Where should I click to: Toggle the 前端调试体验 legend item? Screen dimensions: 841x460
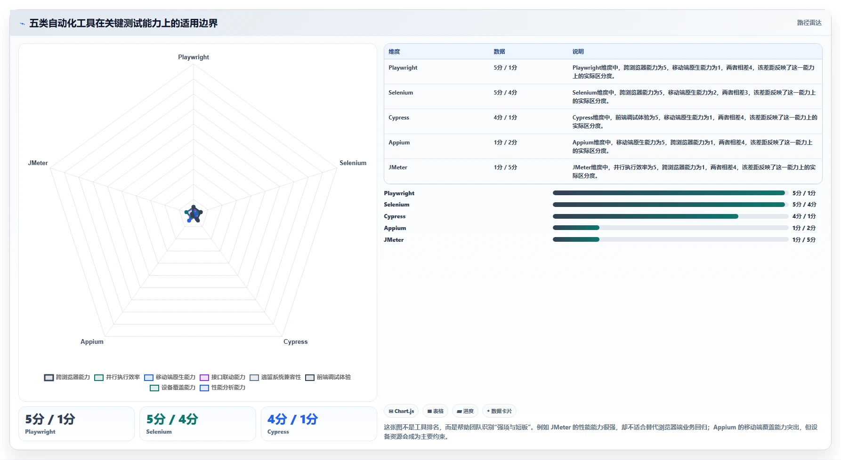coord(328,377)
